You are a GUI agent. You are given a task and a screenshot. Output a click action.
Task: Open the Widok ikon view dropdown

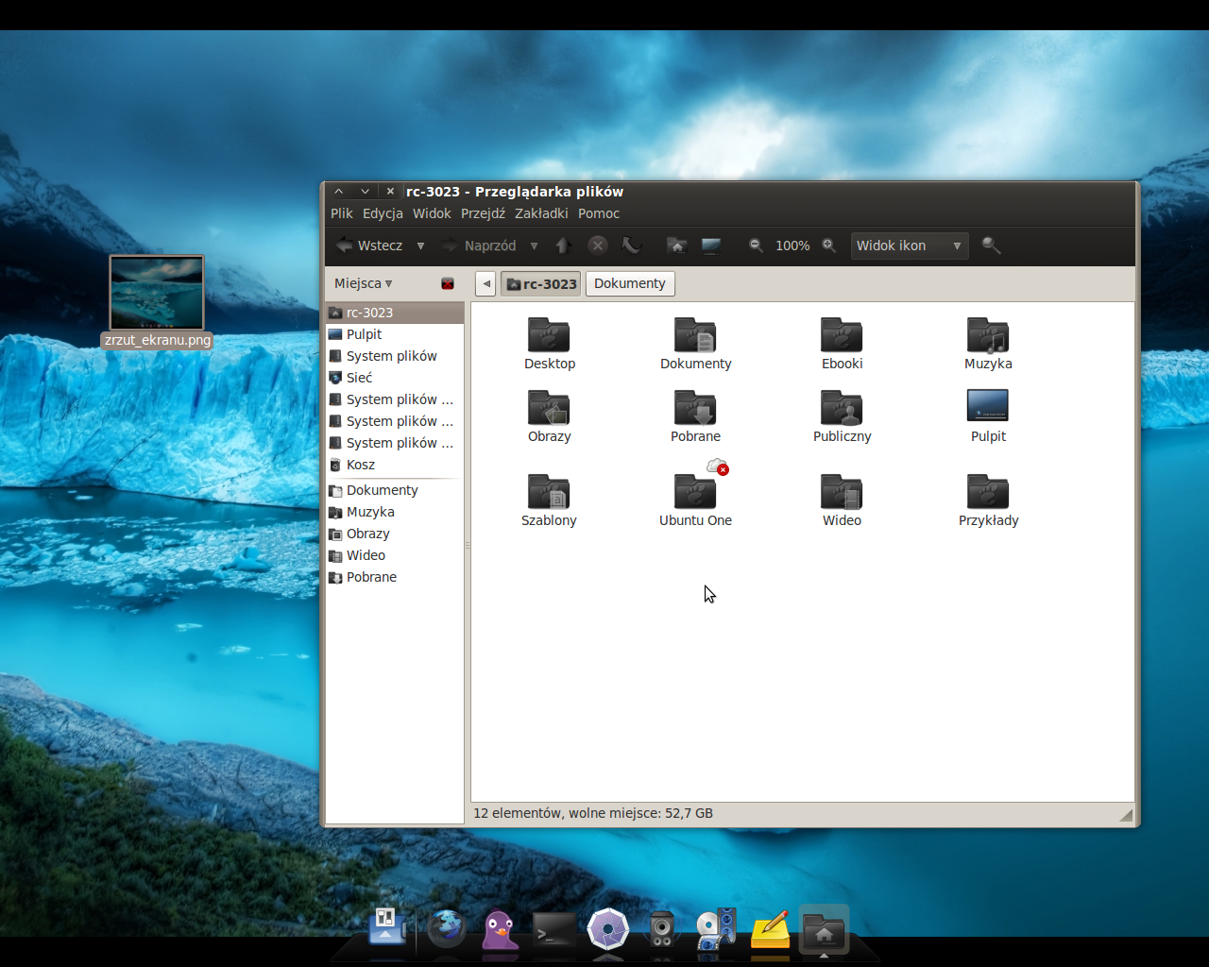[x=909, y=246]
